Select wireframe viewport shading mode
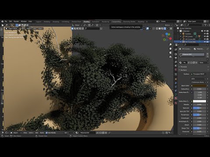Image resolution: width=210 pixels, height=157 pixels. [157, 28]
